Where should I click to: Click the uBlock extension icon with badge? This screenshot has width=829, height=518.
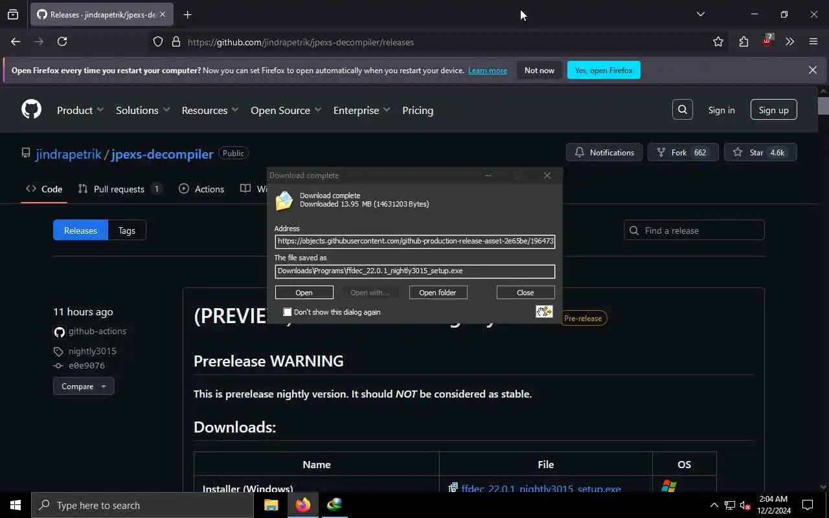[x=767, y=41]
